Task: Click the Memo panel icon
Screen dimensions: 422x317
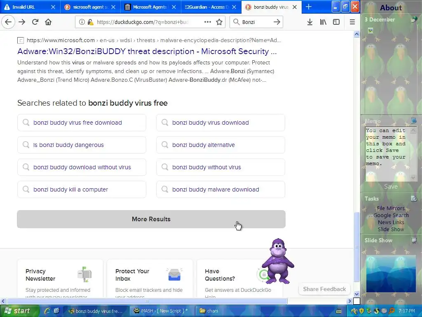Action: (414, 121)
